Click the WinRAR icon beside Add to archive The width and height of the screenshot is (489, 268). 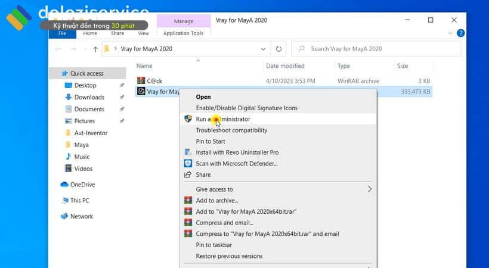tap(188, 201)
